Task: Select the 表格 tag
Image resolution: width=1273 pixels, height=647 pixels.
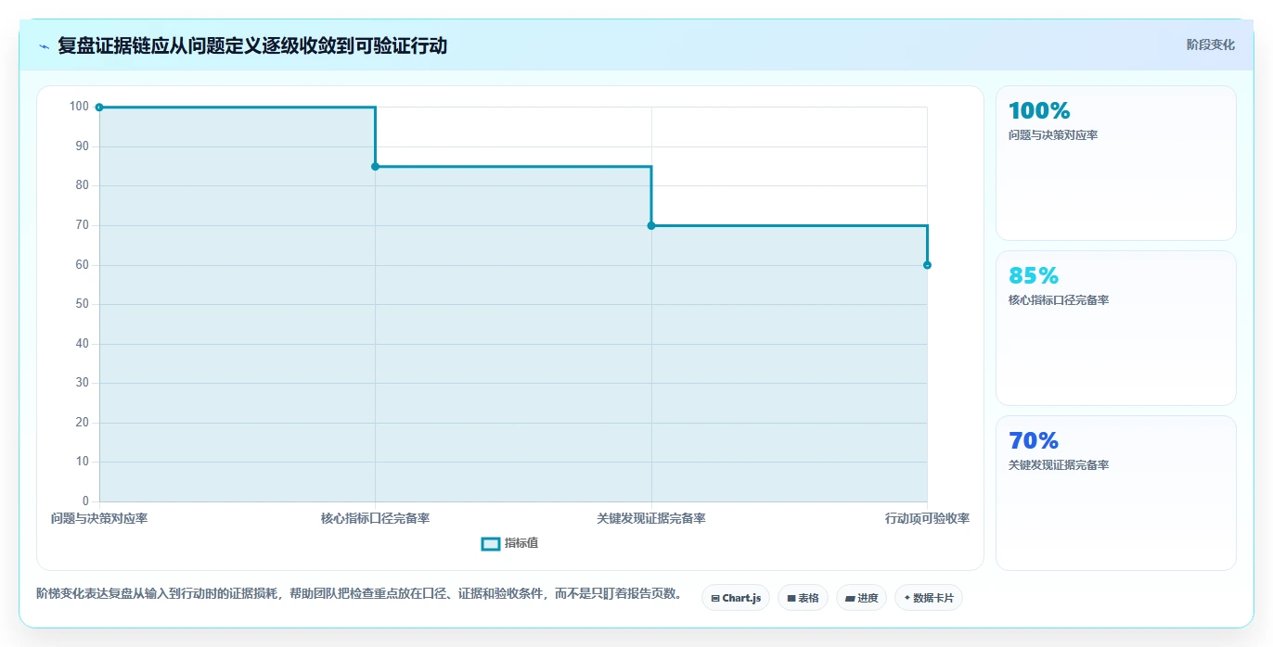Action: tap(803, 598)
